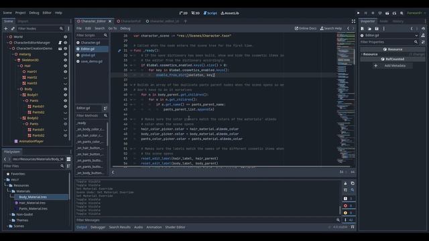Image resolution: width=429 pixels, height=241 pixels.
Task: Switch to the AssetLib workspace
Action: (230, 13)
